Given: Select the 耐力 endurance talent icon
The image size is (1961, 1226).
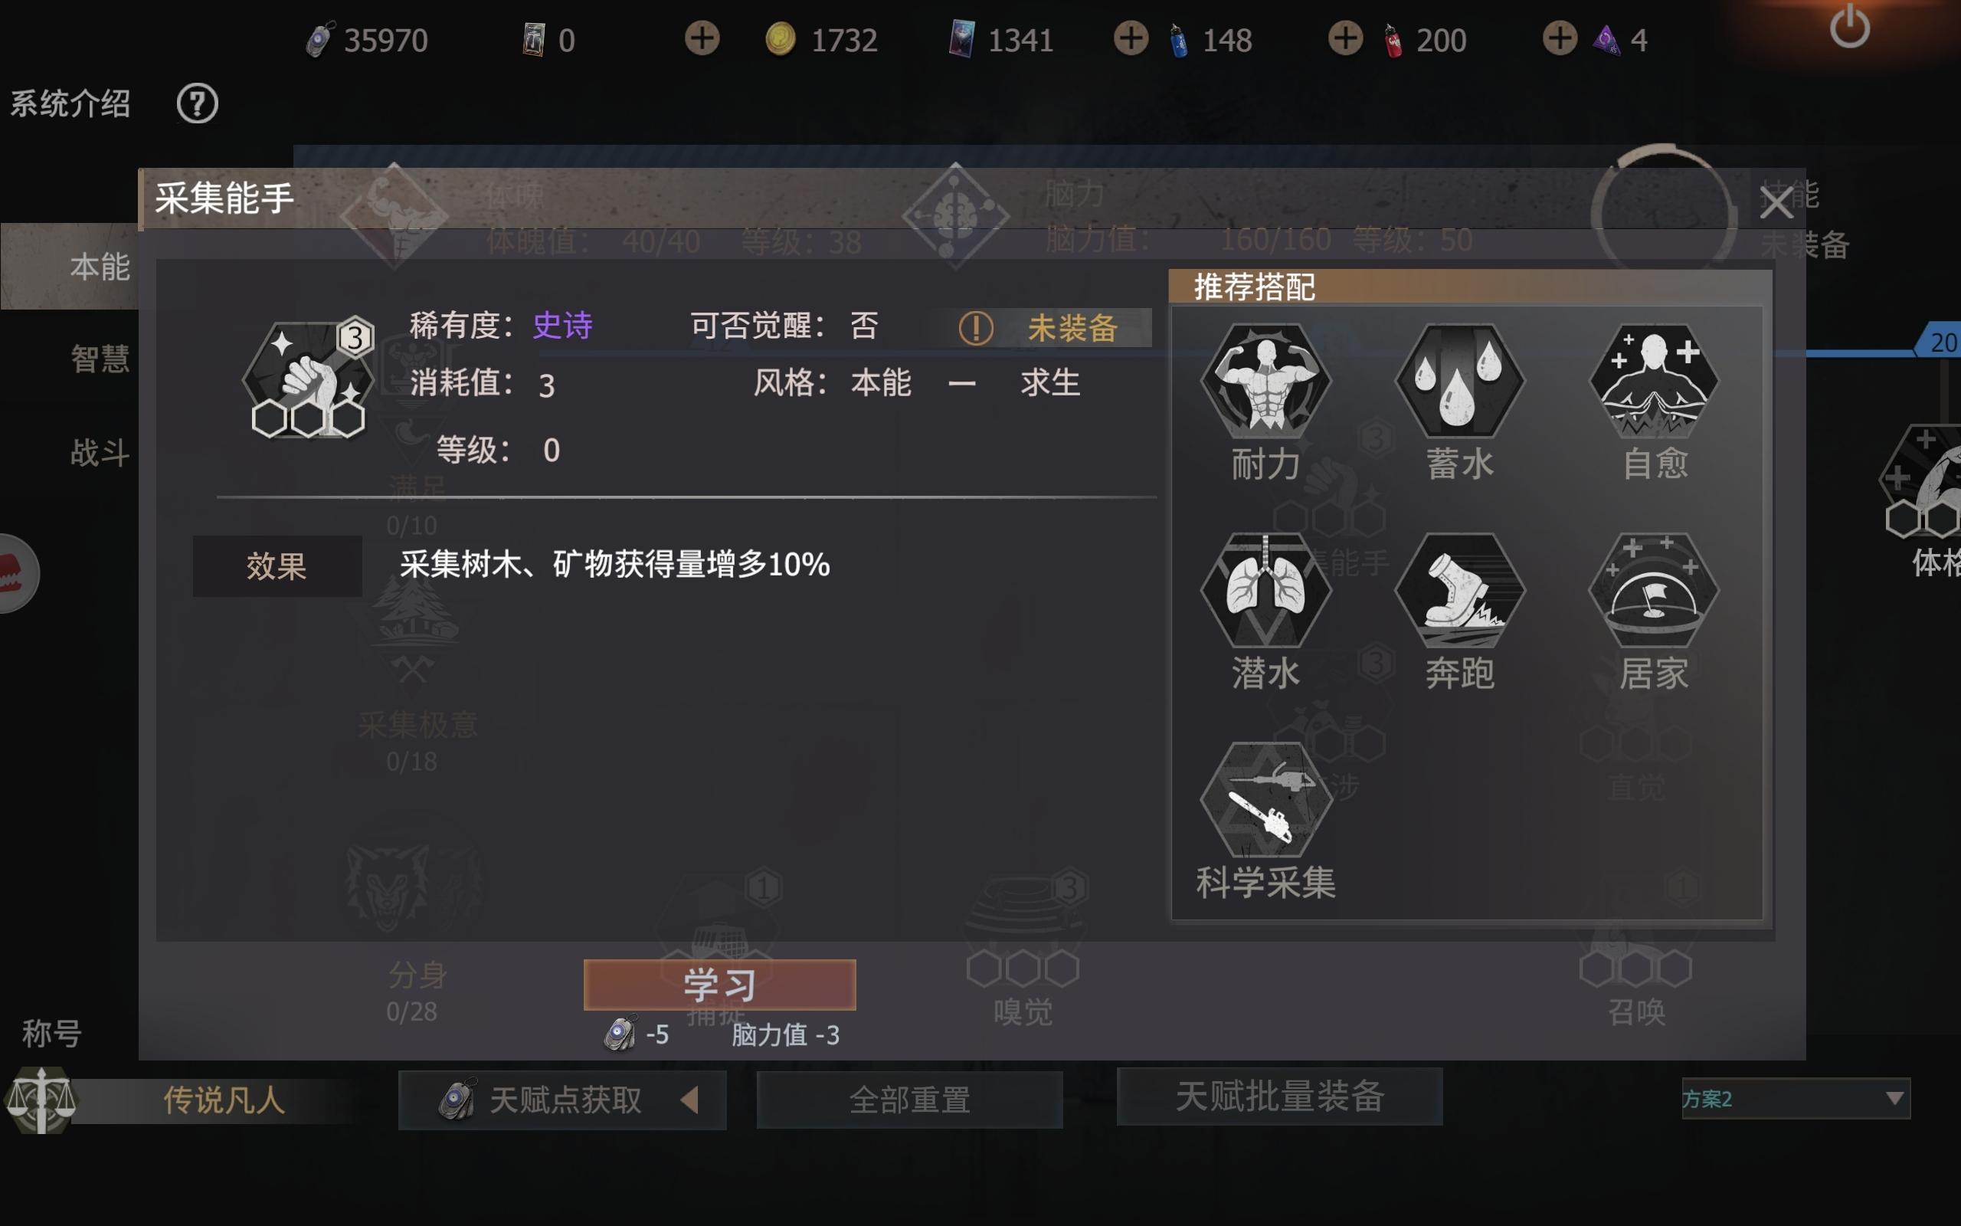Looking at the screenshot, I should [1265, 379].
